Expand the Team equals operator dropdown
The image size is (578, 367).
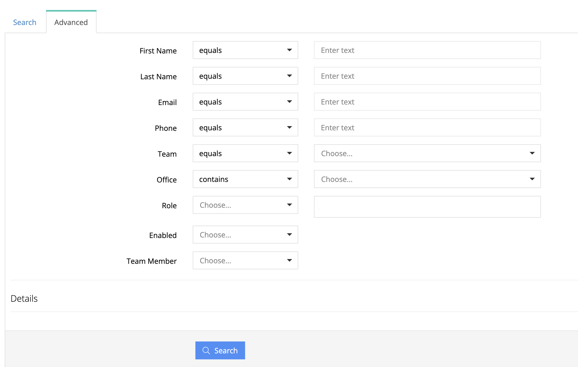click(x=245, y=153)
